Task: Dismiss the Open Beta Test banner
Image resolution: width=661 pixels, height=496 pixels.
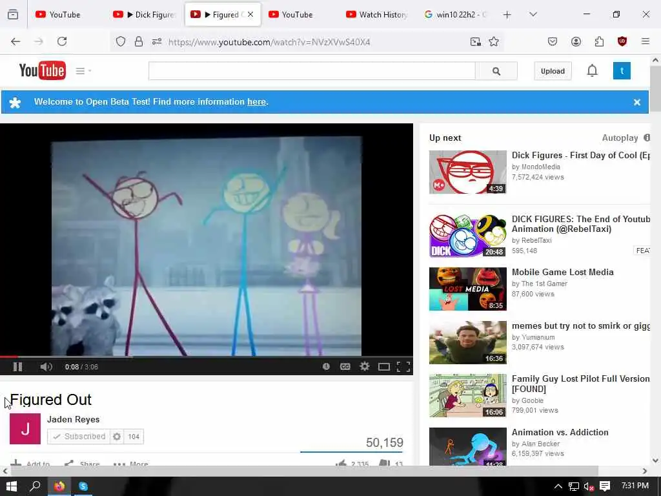Action: (637, 102)
